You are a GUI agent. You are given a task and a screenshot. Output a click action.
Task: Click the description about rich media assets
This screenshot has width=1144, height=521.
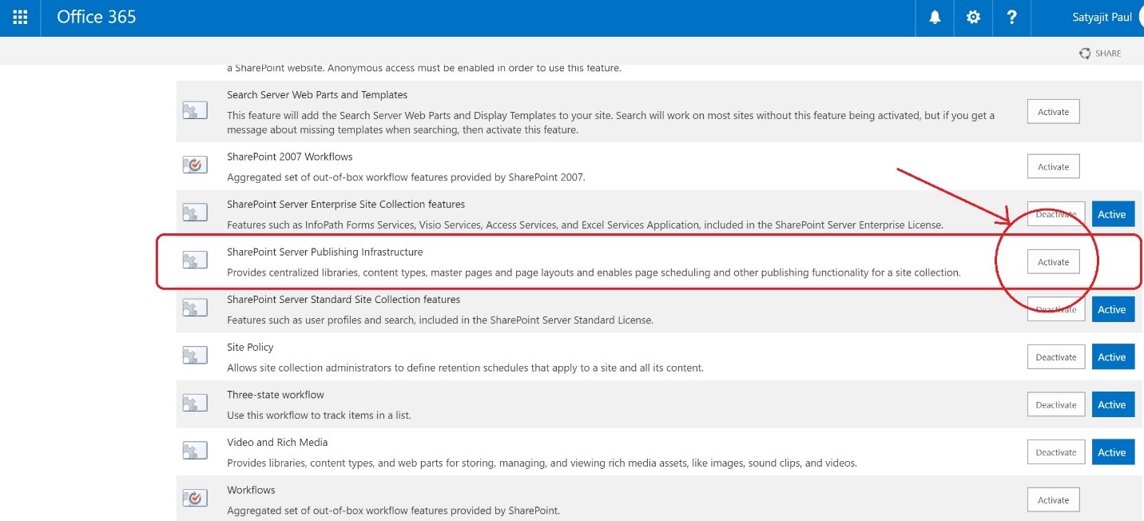(542, 463)
